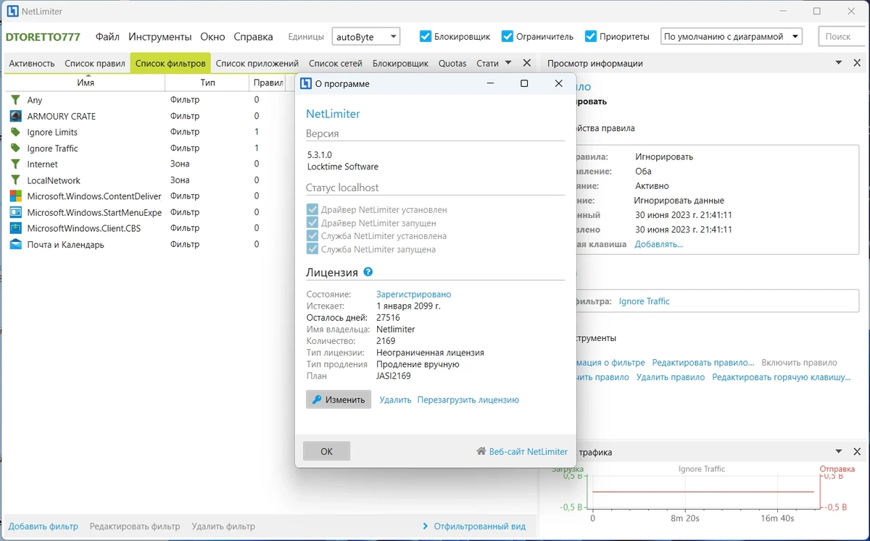Toggle the Приоритеты checkbox
870x541 pixels.
point(591,36)
